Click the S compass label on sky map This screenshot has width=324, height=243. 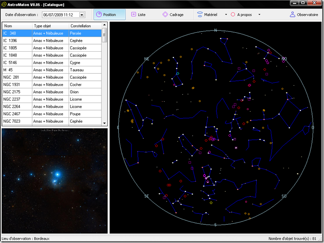point(215,224)
